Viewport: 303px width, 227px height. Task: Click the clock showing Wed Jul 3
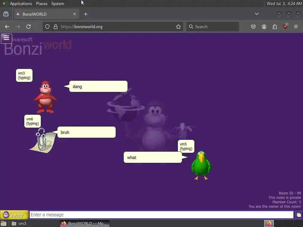(x=284, y=4)
